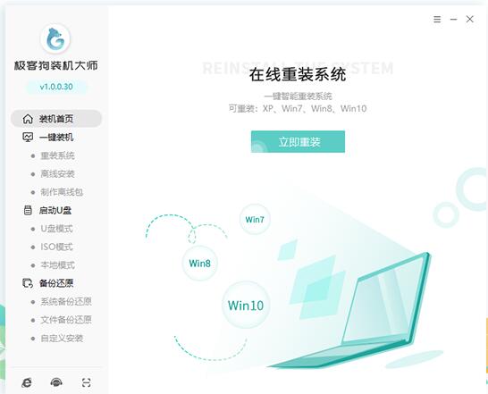Click the IE browser icon at bottom
Screen dimensions: 488x394
tap(27, 382)
